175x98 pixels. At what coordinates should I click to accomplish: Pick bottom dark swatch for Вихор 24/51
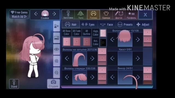point(148,82)
